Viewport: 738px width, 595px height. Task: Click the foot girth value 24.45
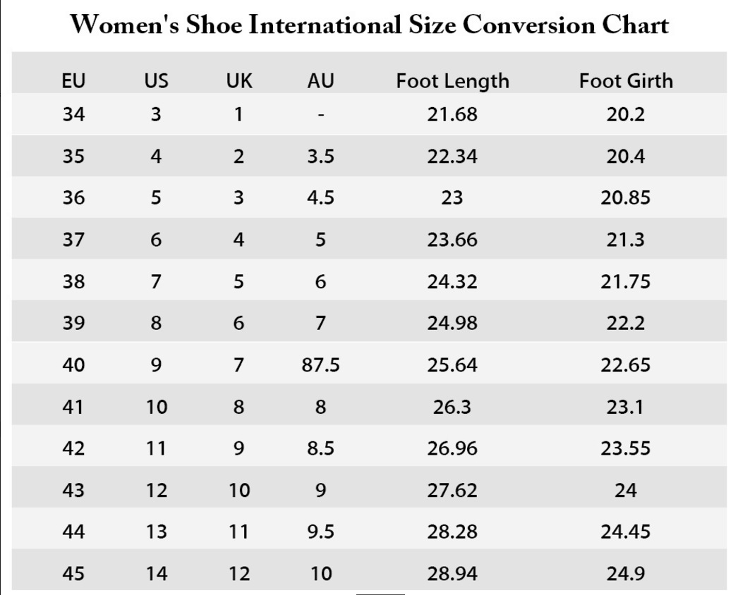[626, 532]
